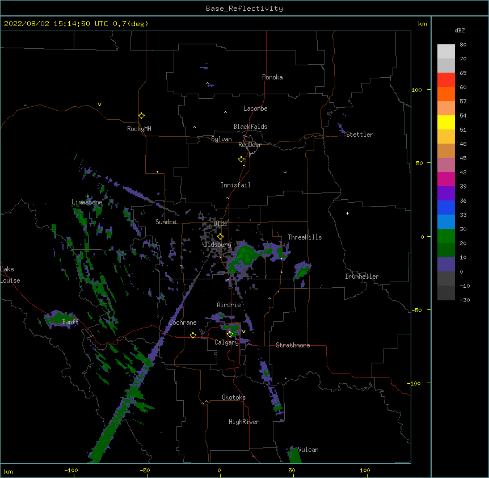Select the bright yellow swatch in dBZ legend
Viewport: 489px width, 478px height.
[x=446, y=122]
